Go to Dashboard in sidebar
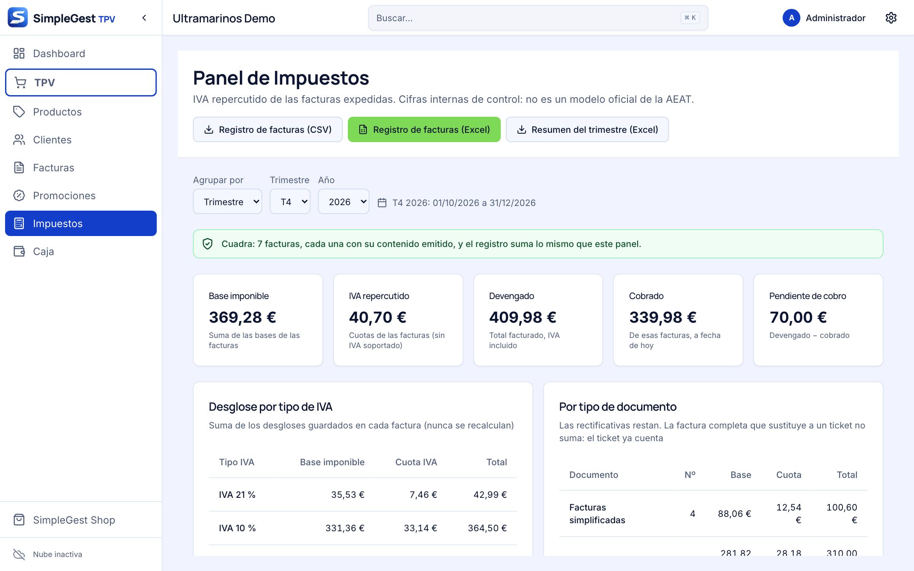 pyautogui.click(x=81, y=53)
